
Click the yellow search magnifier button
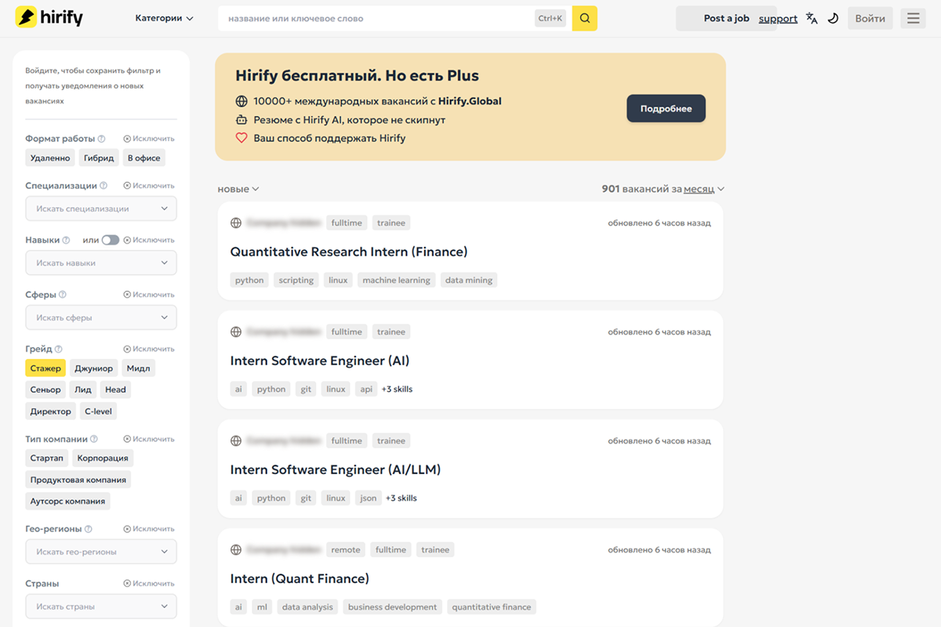[584, 18]
